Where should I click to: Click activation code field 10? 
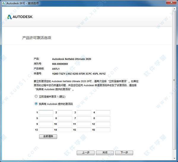pyautogui.click(x=65, y=124)
